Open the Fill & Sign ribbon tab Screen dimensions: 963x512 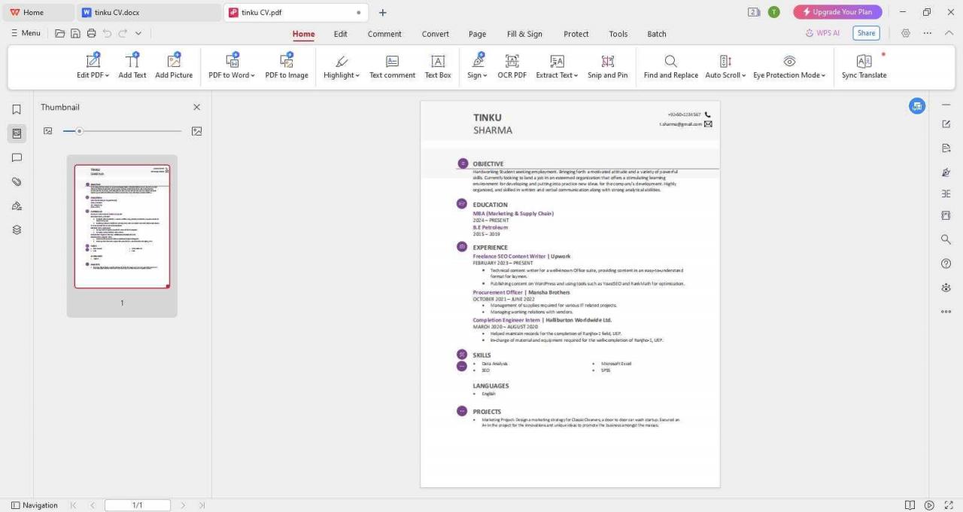coord(524,34)
